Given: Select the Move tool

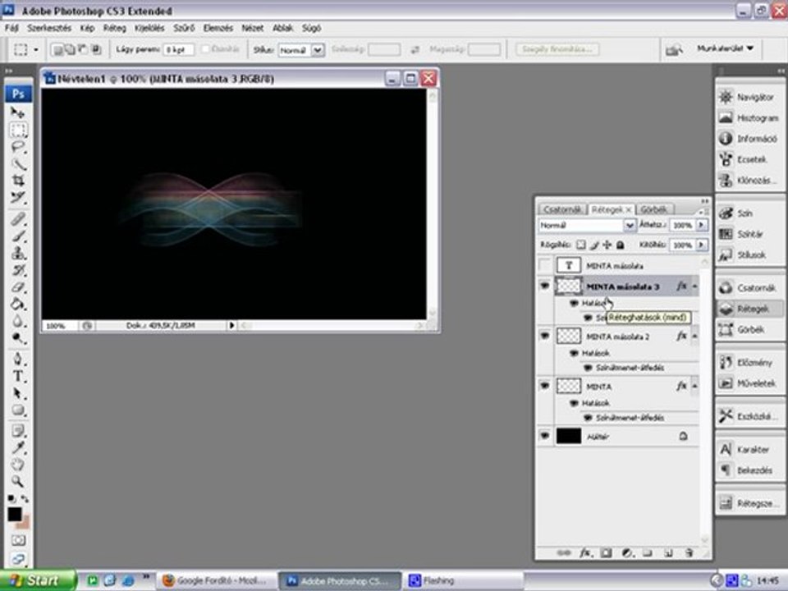Looking at the screenshot, I should coord(17,112).
